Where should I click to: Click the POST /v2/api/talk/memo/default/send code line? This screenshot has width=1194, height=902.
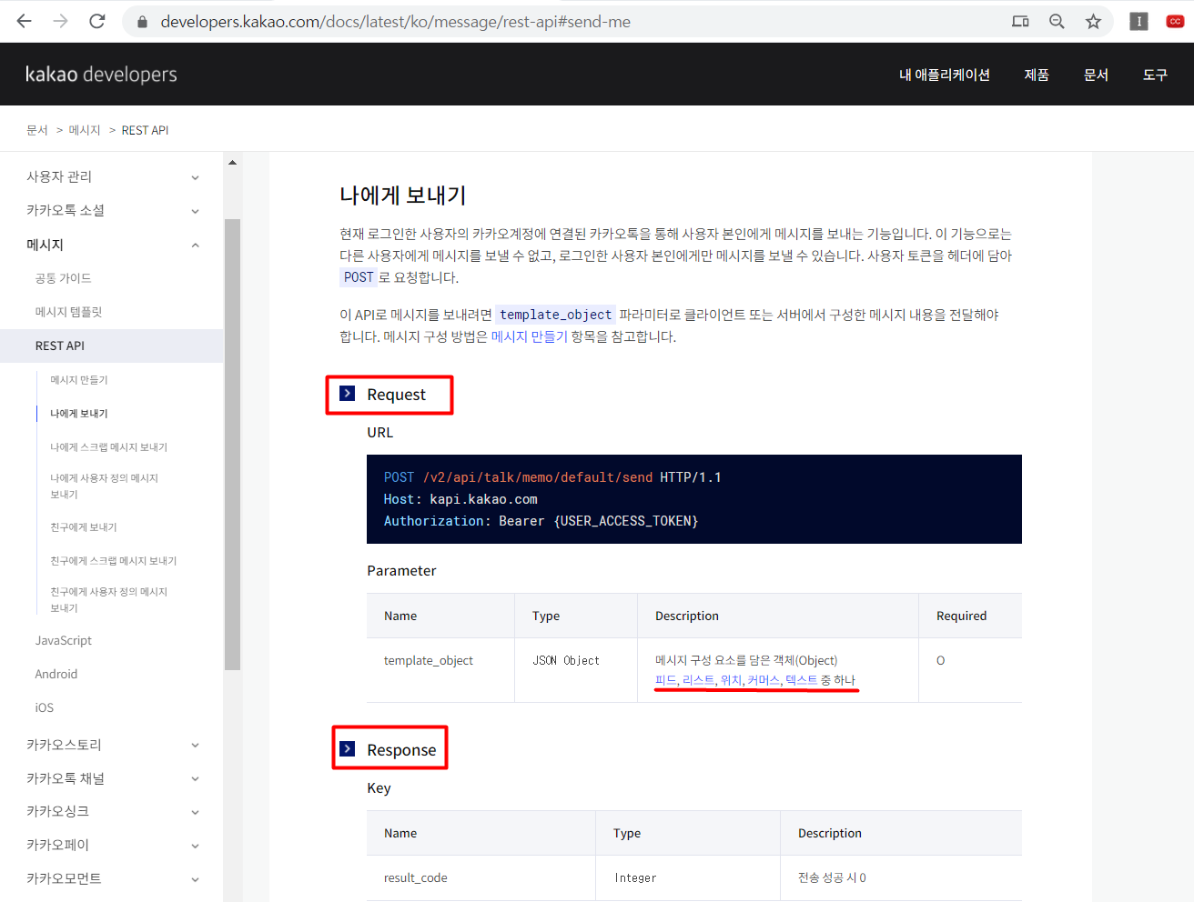click(x=552, y=477)
